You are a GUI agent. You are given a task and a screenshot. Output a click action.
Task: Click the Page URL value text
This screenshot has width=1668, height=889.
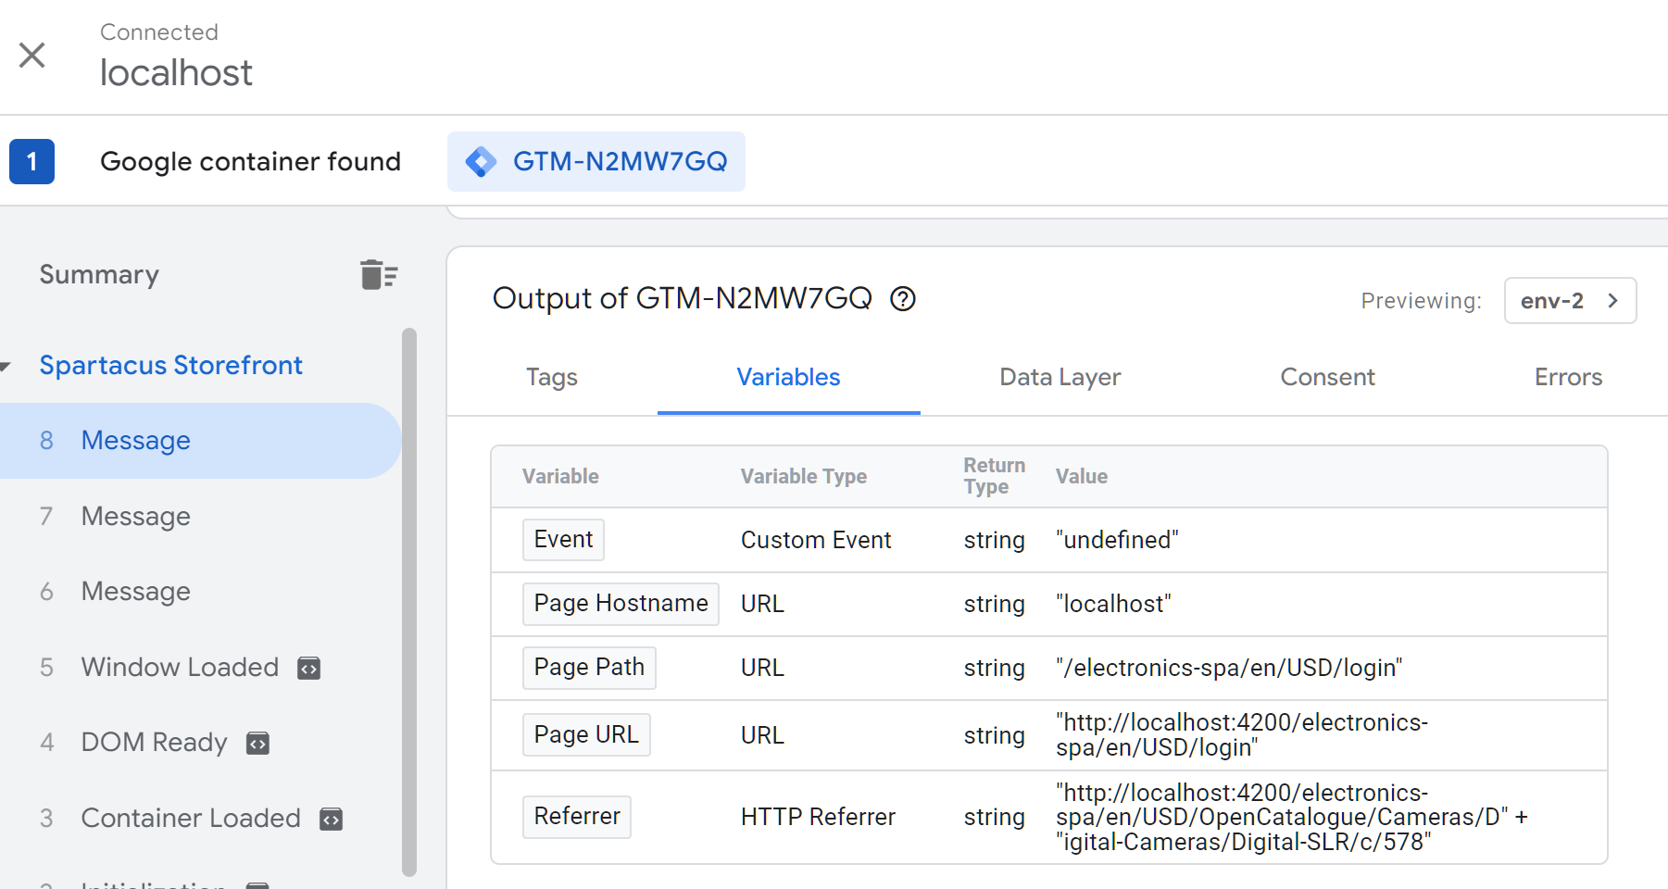[1242, 735]
